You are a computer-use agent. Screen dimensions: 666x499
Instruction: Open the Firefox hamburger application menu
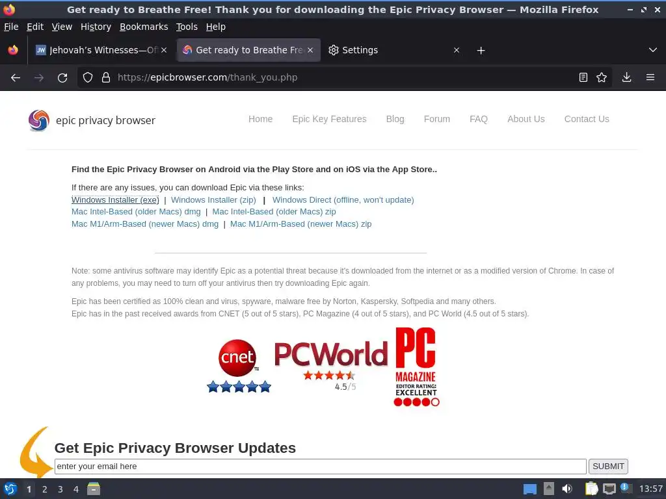pyautogui.click(x=650, y=78)
